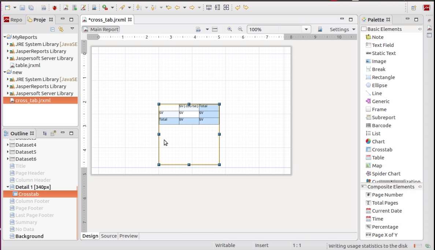Collapse the 'new' project folder
The image size is (435, 250).
(5, 72)
